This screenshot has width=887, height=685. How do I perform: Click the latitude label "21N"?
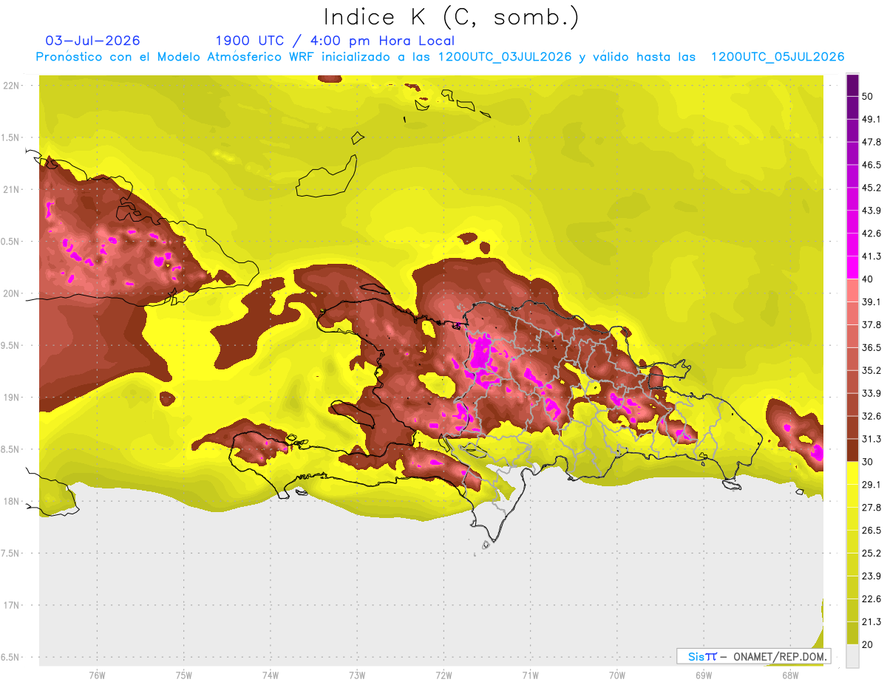(12, 190)
